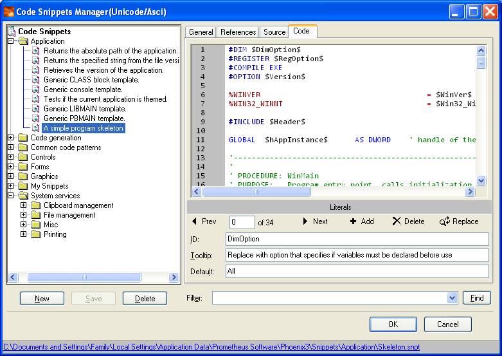Click the Common code patterns folder icon

(23, 147)
